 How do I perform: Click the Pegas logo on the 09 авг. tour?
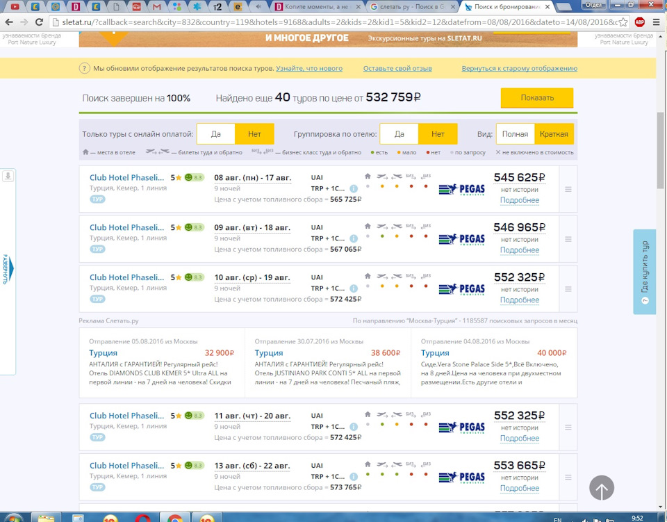[x=461, y=239]
